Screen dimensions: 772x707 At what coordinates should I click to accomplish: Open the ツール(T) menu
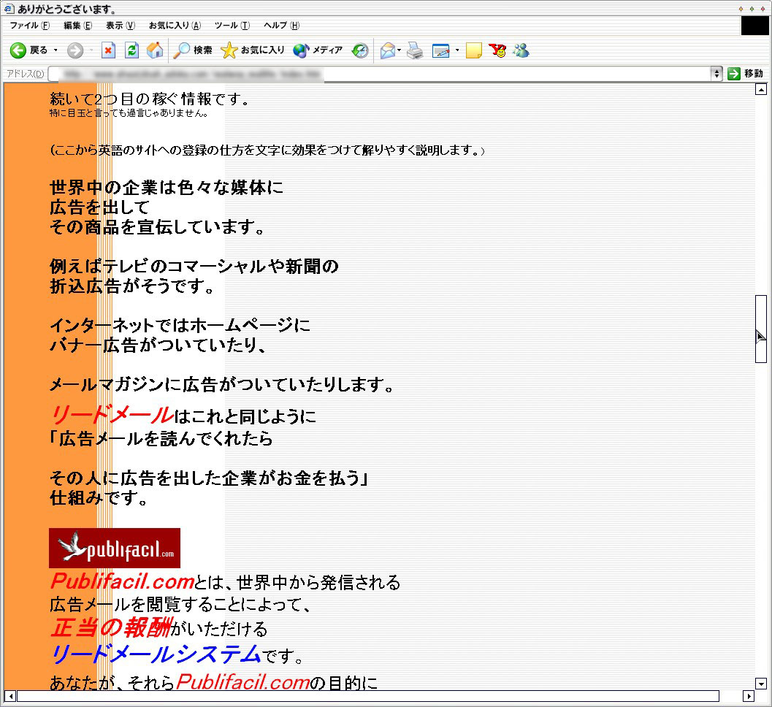[x=232, y=26]
